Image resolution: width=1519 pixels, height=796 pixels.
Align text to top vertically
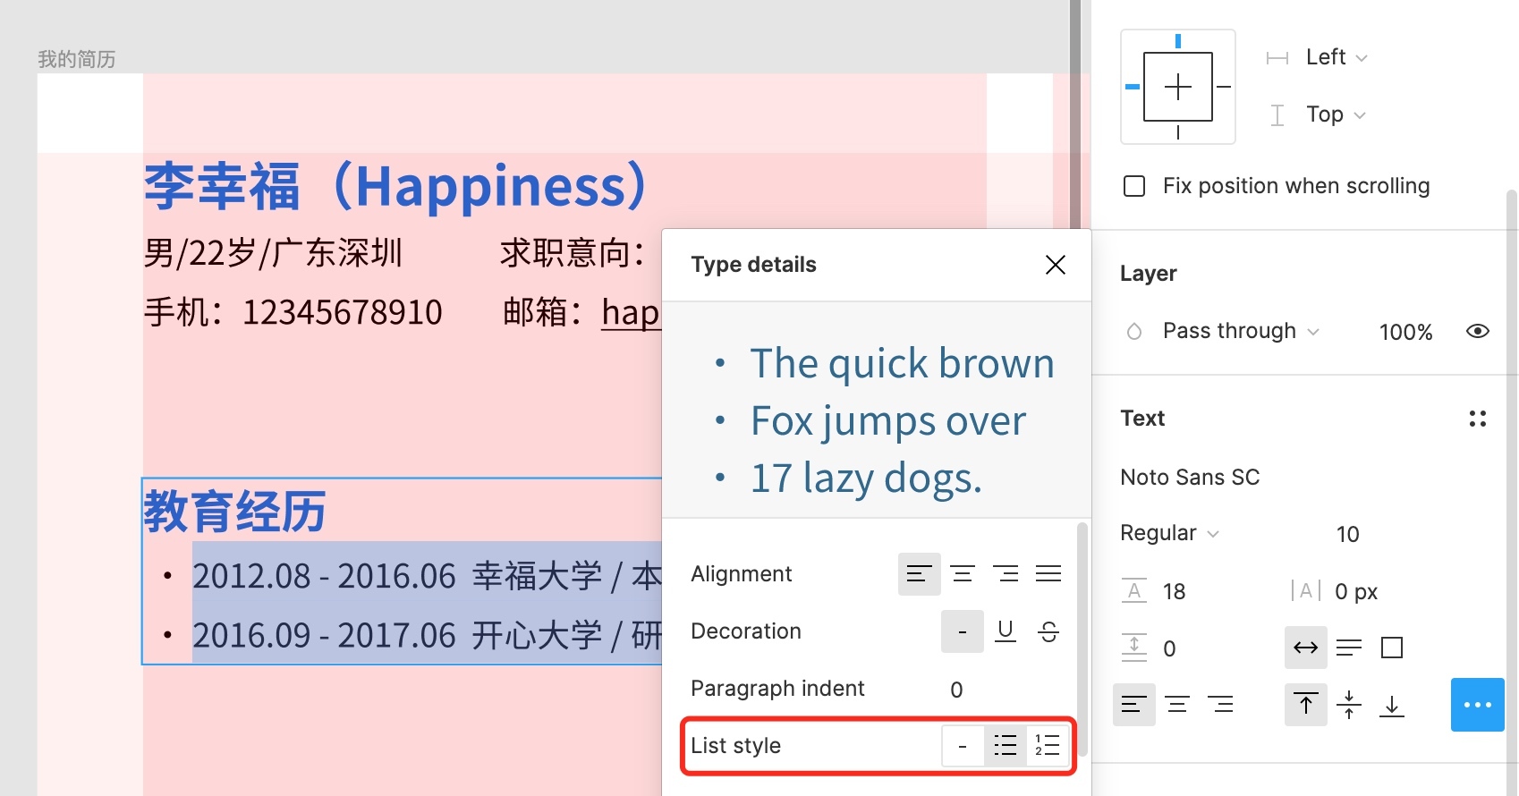(x=1306, y=705)
